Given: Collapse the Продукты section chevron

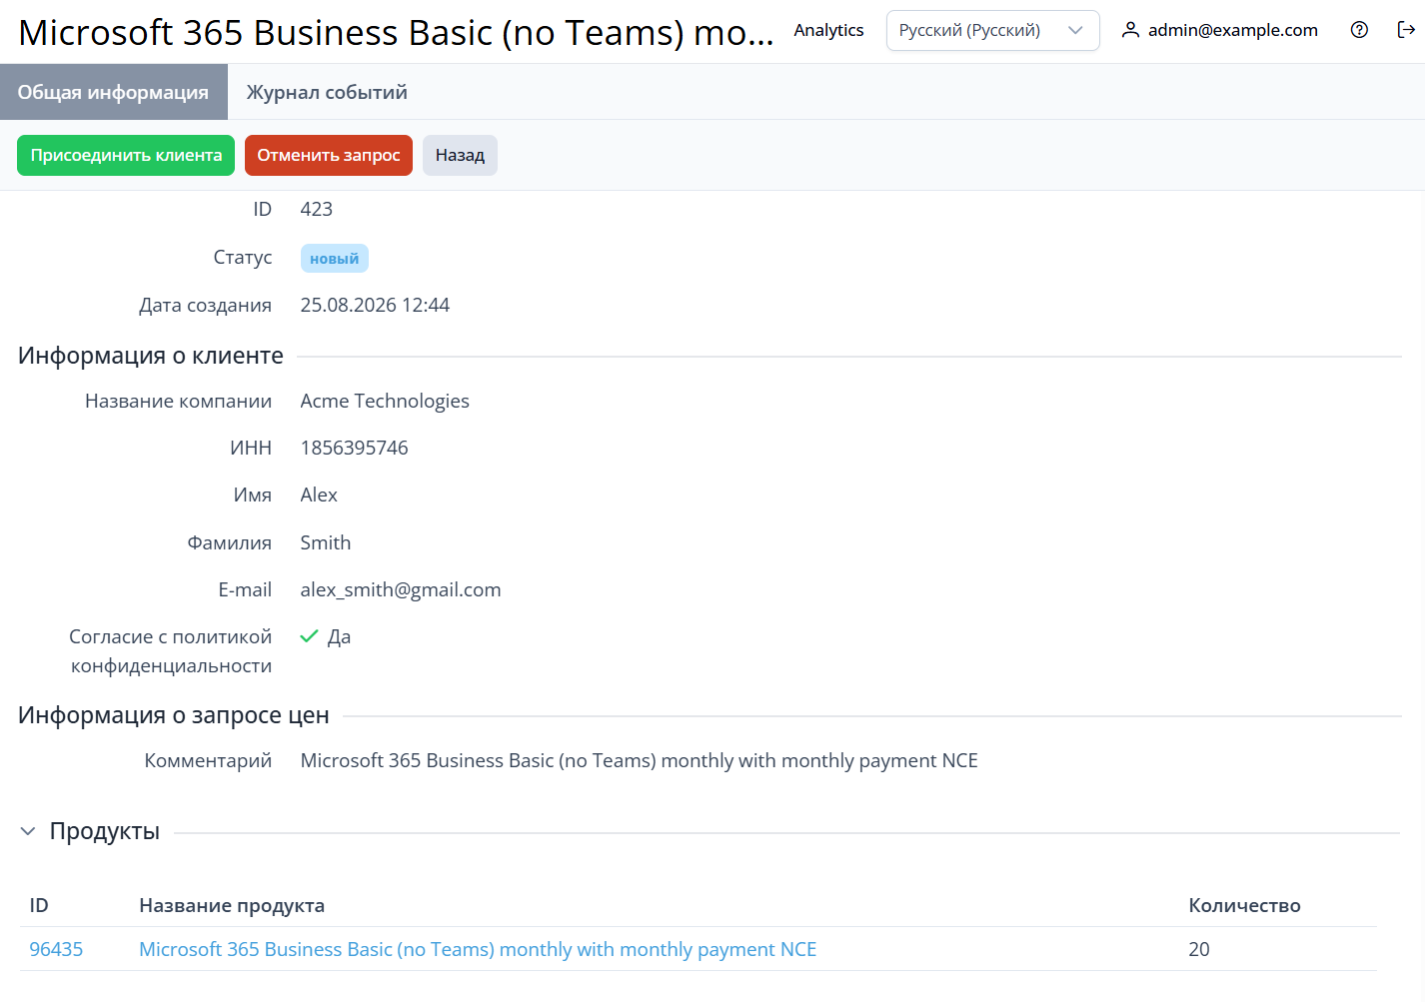Looking at the screenshot, I should (x=28, y=831).
